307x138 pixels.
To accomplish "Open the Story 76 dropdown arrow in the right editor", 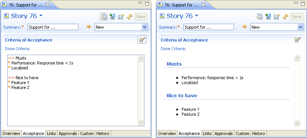I will tap(197, 15).
